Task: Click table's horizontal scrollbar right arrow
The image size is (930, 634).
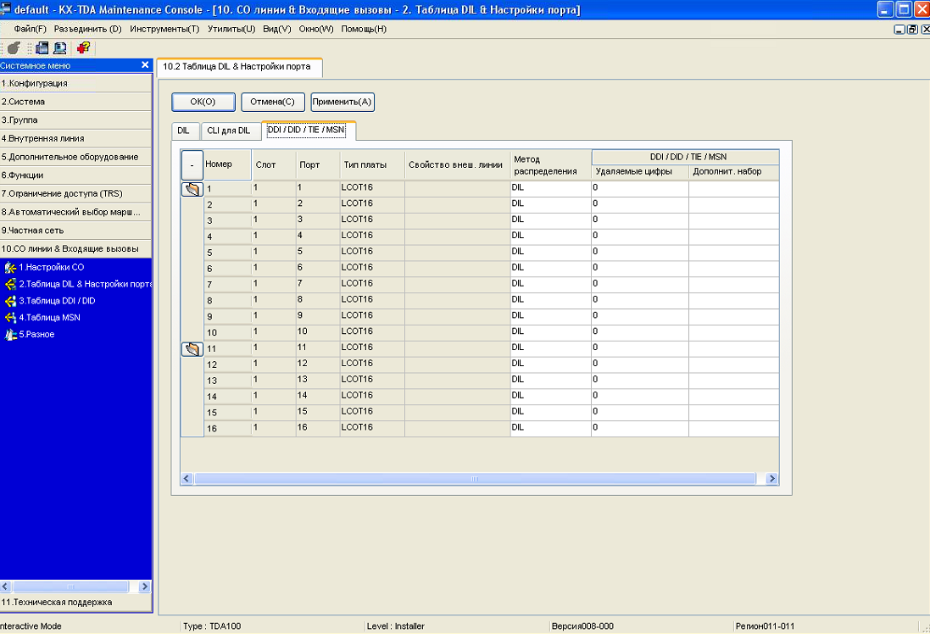Action: [771, 479]
